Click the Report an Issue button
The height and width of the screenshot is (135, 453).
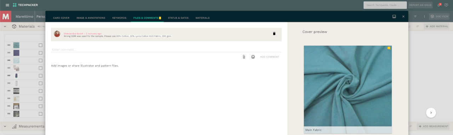420,5
